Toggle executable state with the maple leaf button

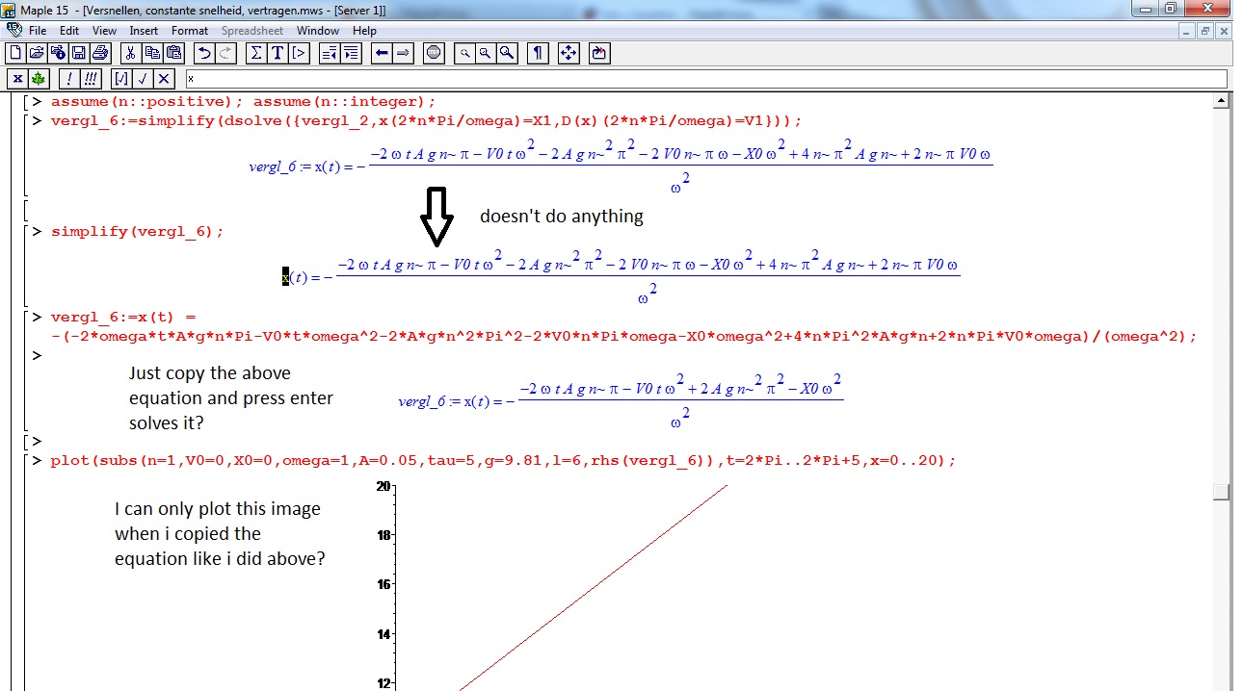click(x=38, y=79)
